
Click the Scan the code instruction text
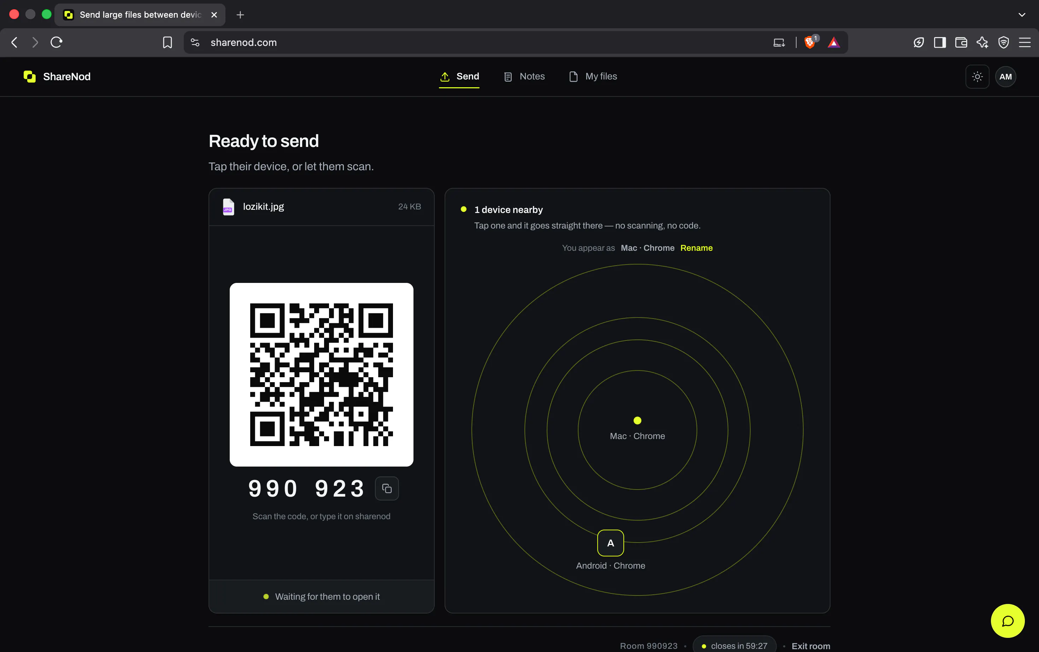322,517
